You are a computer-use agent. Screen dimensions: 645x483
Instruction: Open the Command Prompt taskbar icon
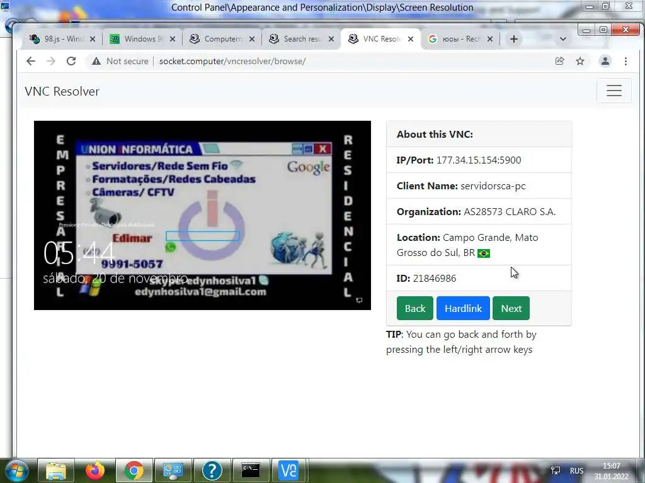(x=251, y=470)
